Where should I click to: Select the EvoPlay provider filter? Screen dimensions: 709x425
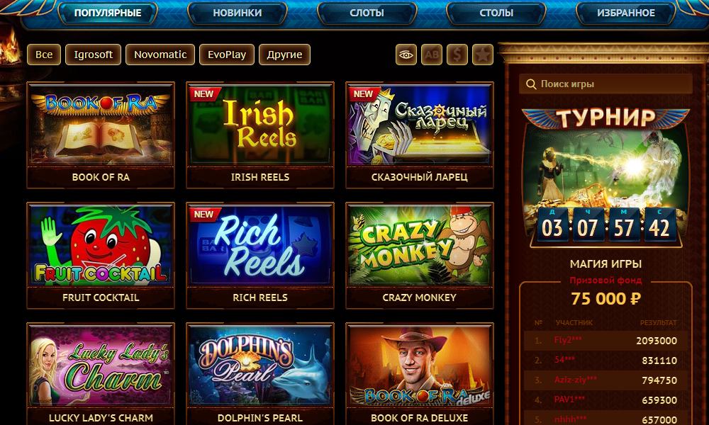pos(227,55)
